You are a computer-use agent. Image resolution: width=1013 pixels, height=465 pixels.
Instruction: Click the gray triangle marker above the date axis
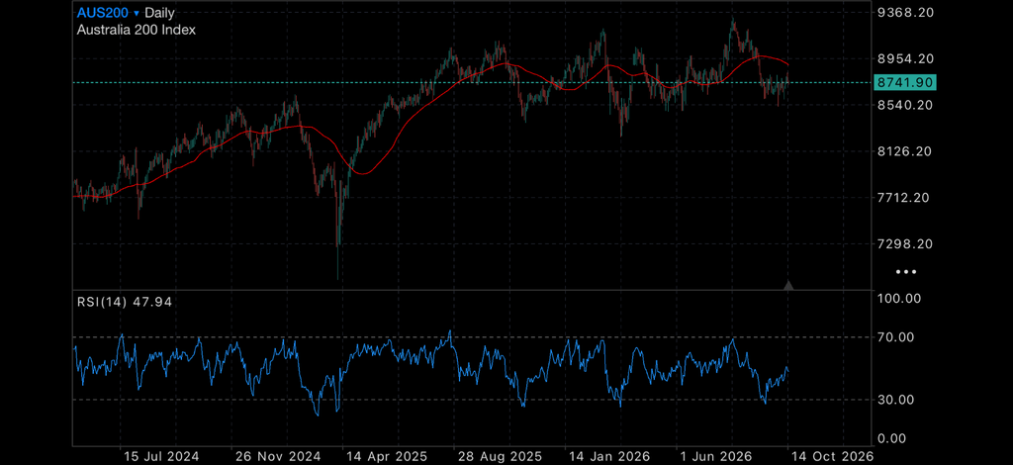coord(788,285)
